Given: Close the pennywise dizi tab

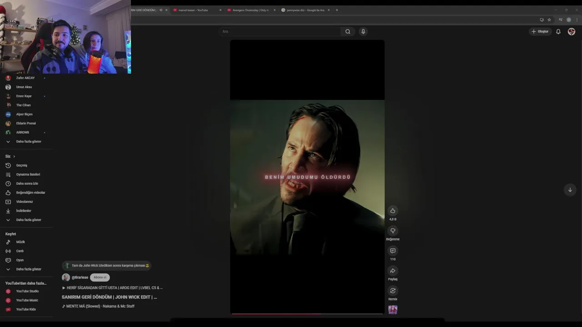Looking at the screenshot, I should (x=329, y=10).
